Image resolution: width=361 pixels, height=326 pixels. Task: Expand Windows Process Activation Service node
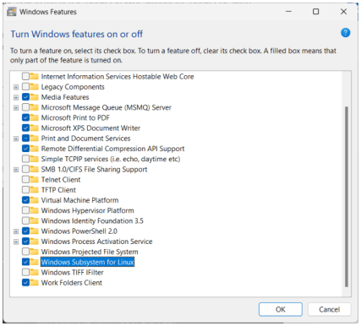tap(16, 242)
